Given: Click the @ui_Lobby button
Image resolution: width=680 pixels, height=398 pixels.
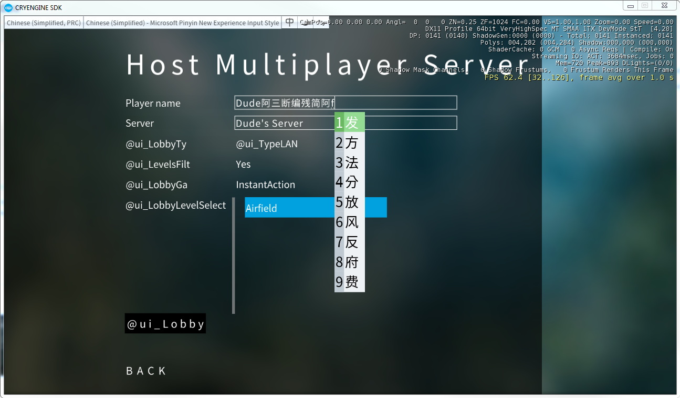Looking at the screenshot, I should coord(165,323).
